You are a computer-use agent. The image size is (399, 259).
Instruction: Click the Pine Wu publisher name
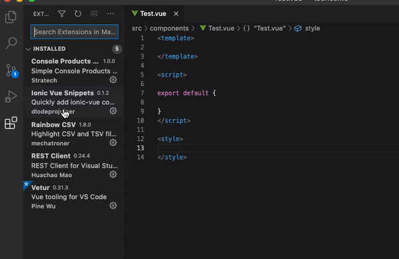point(43,206)
